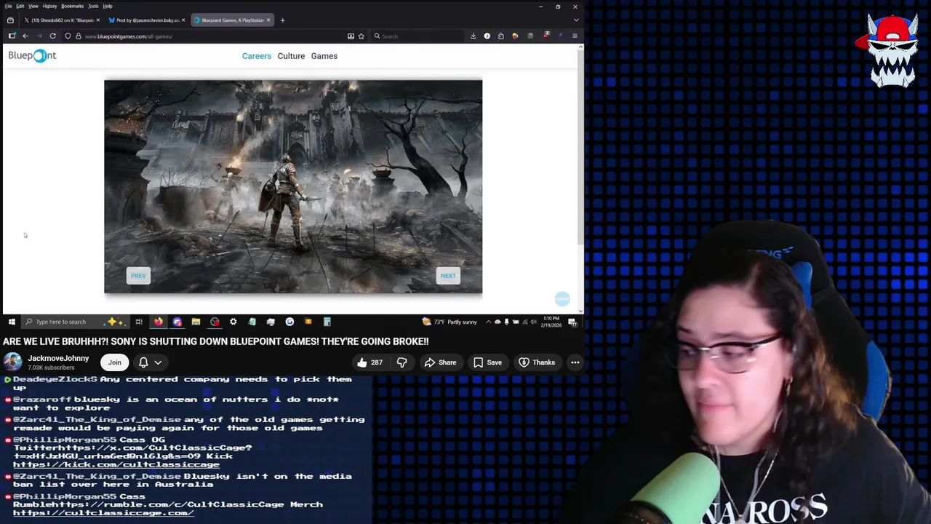Image resolution: width=931 pixels, height=524 pixels.
Task: Click the round blue floating page button
Action: (562, 298)
